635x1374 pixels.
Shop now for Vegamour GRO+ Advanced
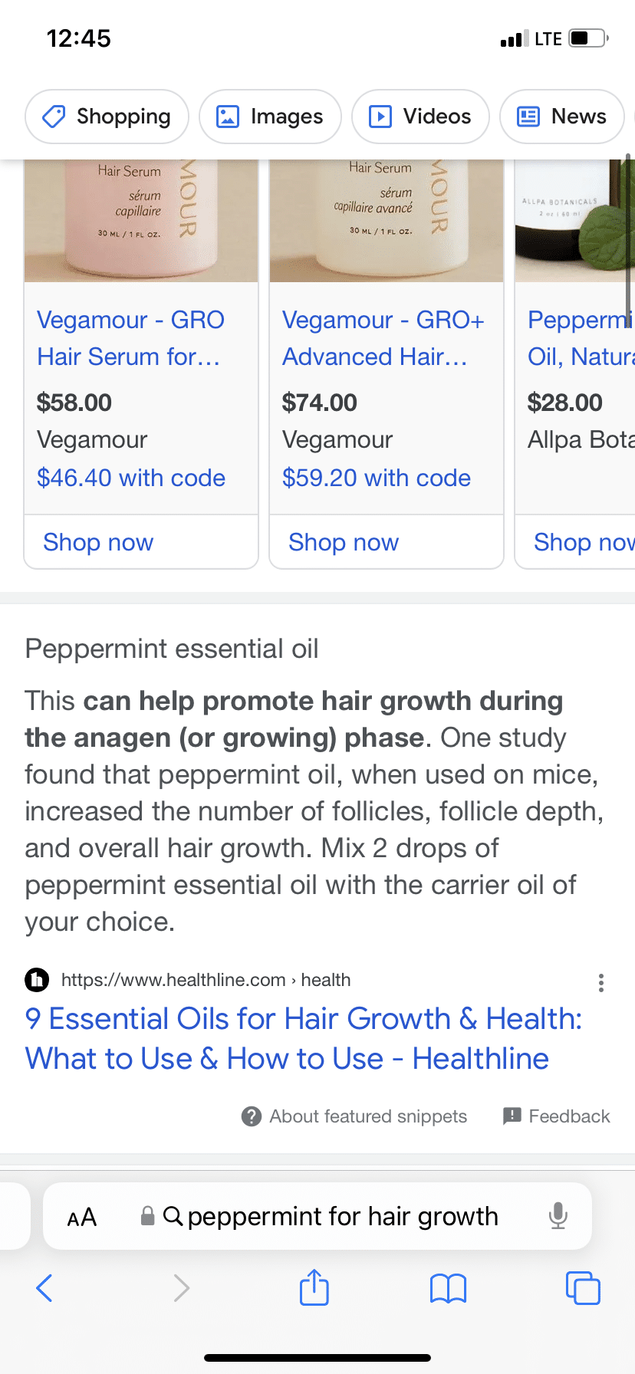[344, 542]
